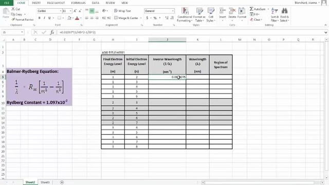Click Decrease Indent icon
The width and height of the screenshot is (329, 185).
pos(104,18)
